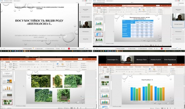Click Совместный доступ button in table-slide meeting window
Viewport: 185px width, 109px height.
(143, 49)
